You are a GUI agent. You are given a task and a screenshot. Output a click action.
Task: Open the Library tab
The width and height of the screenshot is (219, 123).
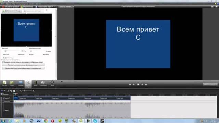(x=12, y=84)
